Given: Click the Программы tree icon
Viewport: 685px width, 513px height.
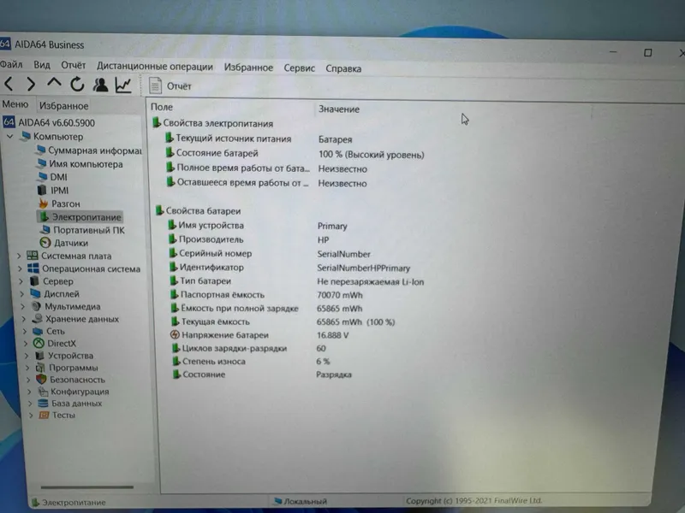Looking at the screenshot, I should 40,368.
